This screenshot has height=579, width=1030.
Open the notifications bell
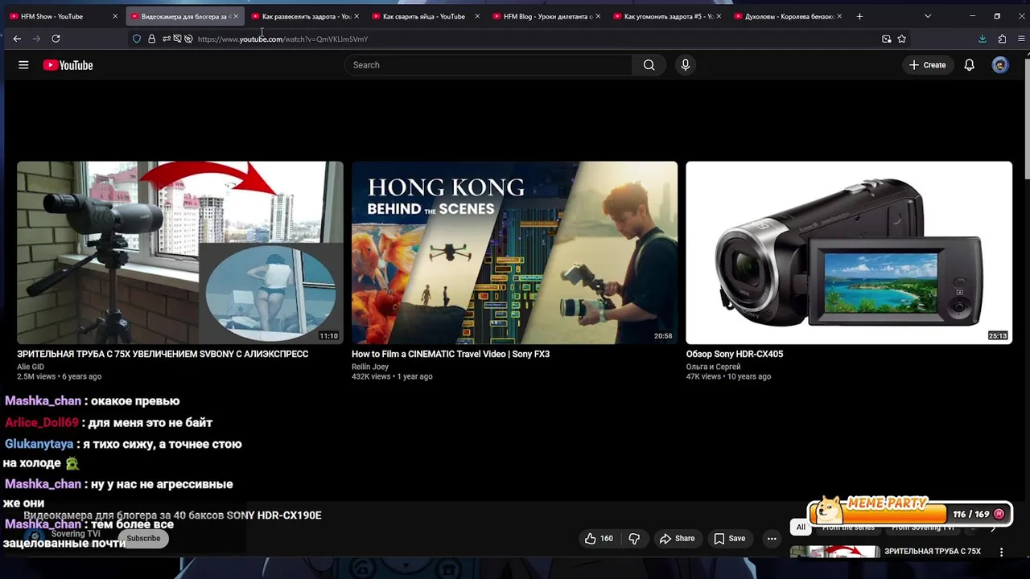[x=969, y=65]
